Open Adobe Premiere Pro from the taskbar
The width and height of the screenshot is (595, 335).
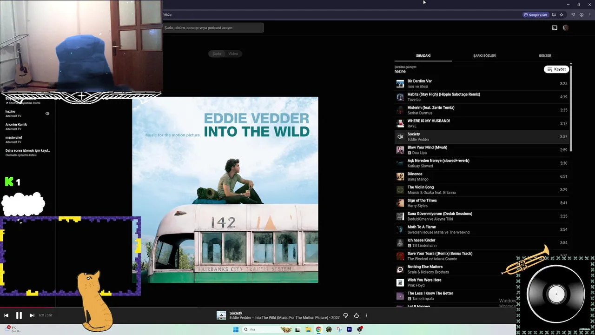click(349, 329)
